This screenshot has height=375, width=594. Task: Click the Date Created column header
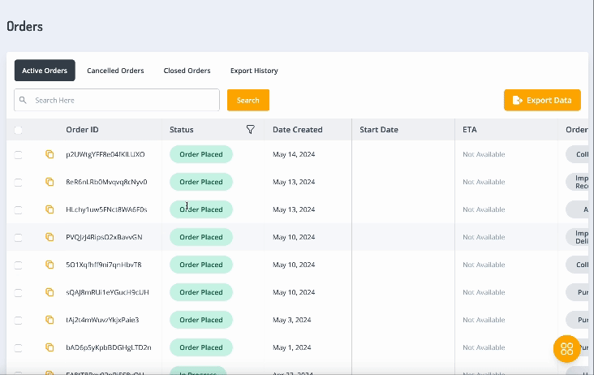pos(297,130)
